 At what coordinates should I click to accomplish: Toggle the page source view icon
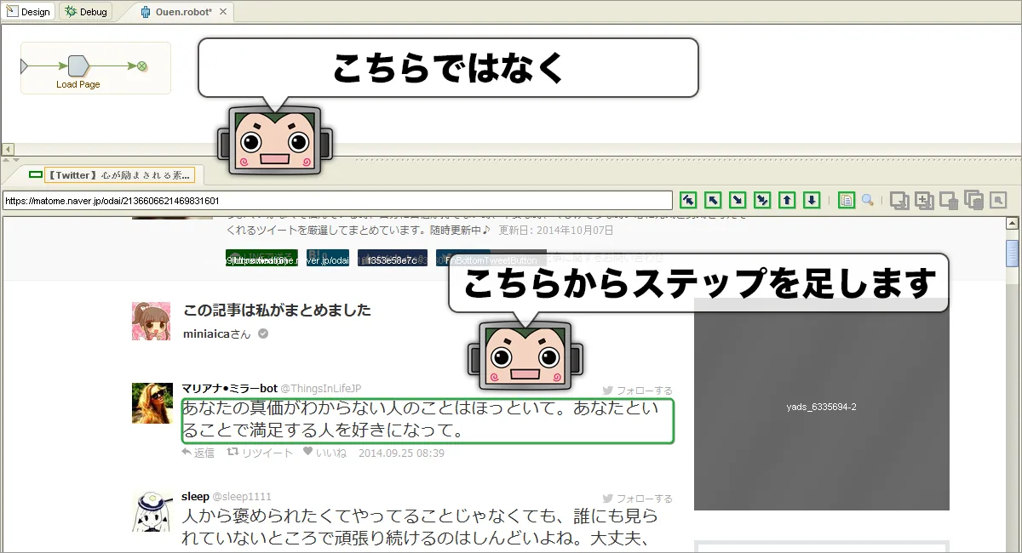point(847,200)
